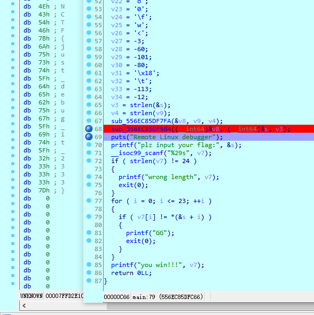Set a breakpoint dot on line 67
Image resolution: width=314 pixels, height=315 pixels.
pos(89,121)
